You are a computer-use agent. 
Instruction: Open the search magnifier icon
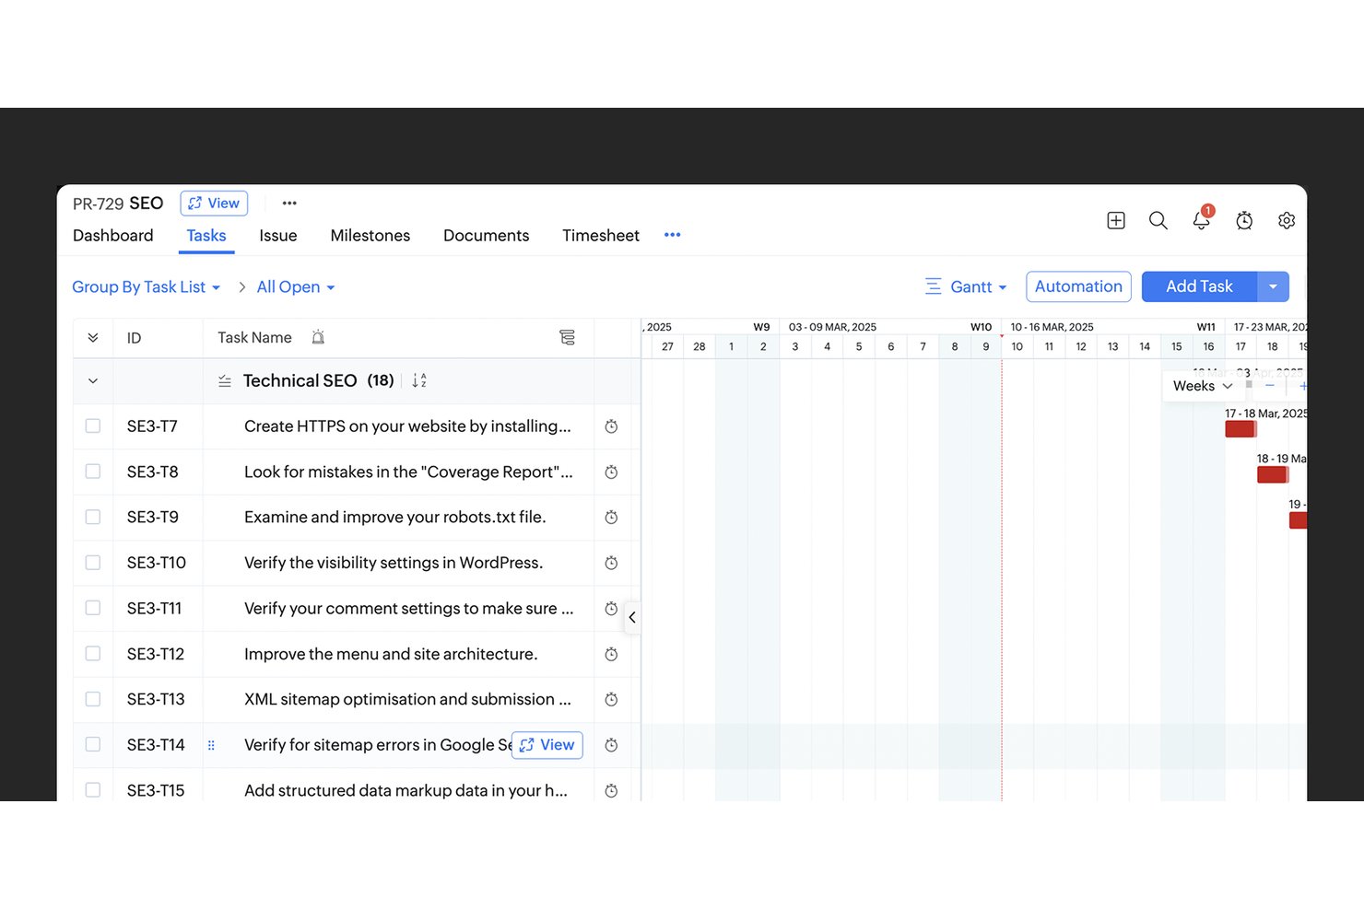[x=1158, y=220]
